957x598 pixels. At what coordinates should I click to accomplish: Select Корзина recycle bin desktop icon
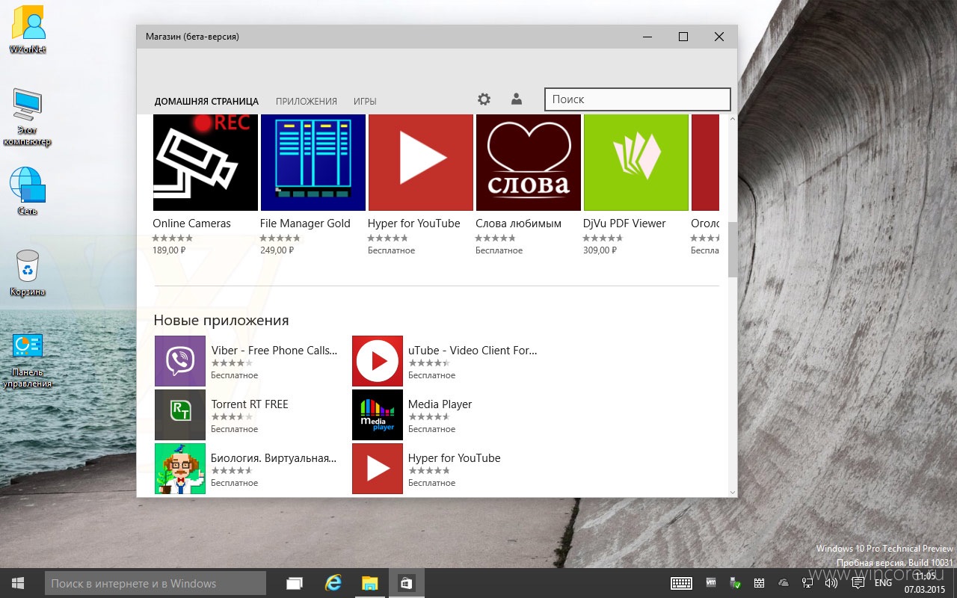tap(28, 272)
